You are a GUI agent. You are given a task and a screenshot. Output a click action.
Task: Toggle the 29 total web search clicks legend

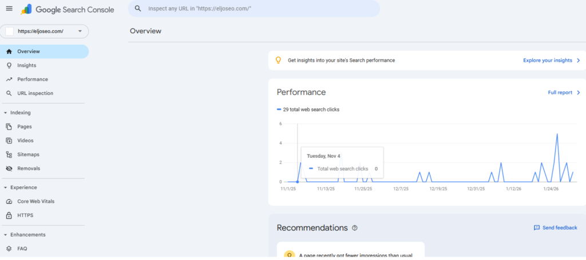click(308, 110)
